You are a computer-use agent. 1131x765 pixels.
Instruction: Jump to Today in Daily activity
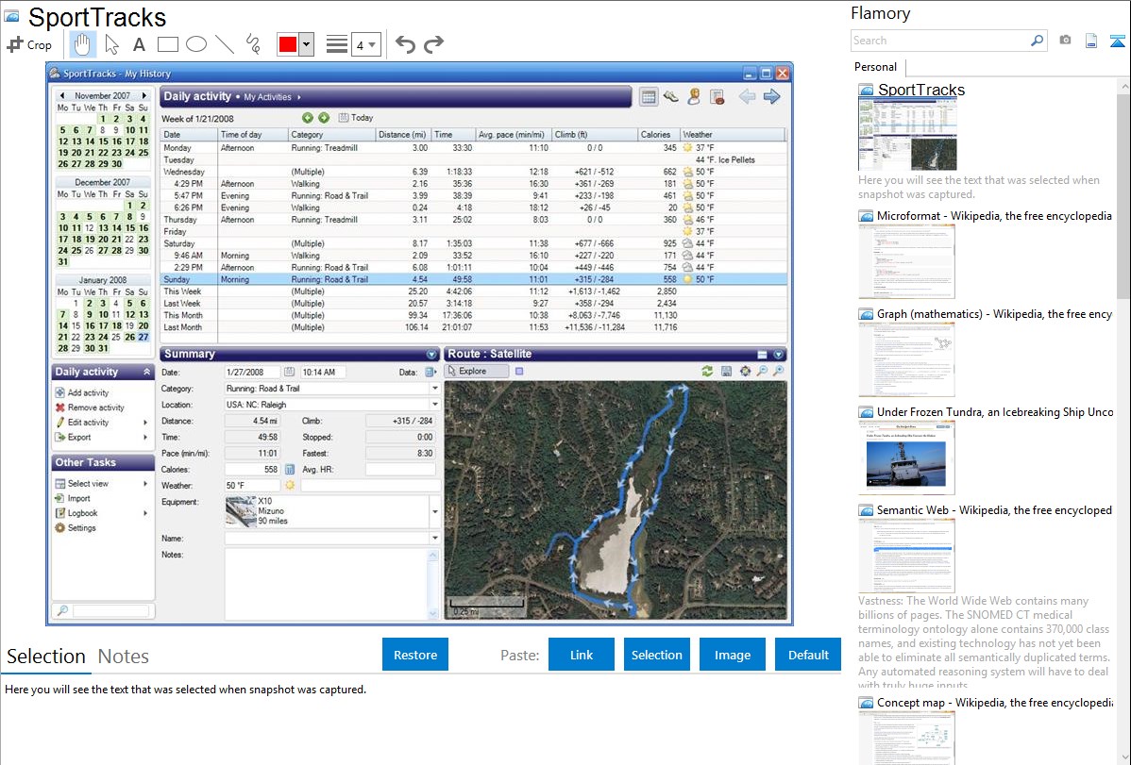(356, 118)
